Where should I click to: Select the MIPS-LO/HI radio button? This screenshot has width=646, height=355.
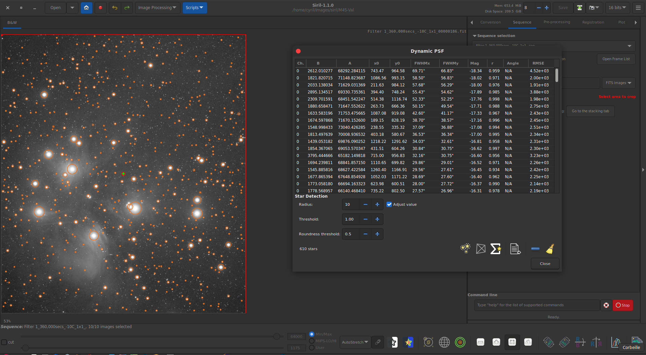(x=312, y=341)
